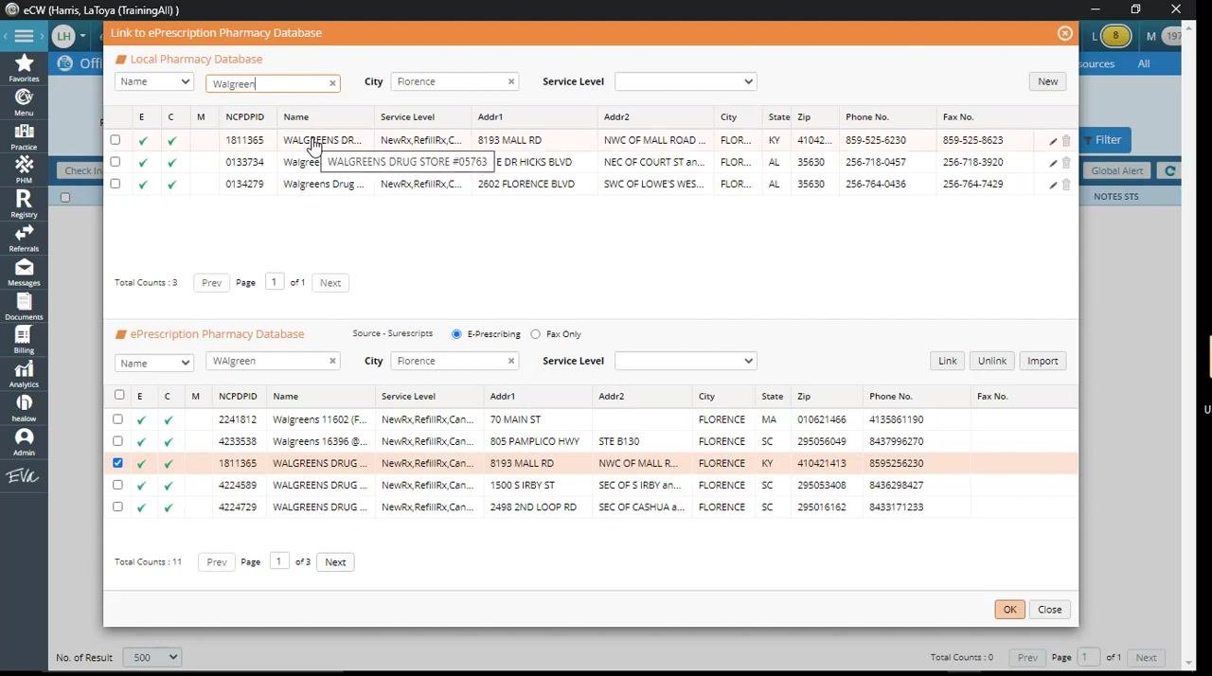
Task: Clear the local pharmacy name search text
Action: pos(332,83)
